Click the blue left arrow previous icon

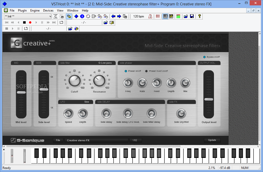pyautogui.click(x=113, y=16)
